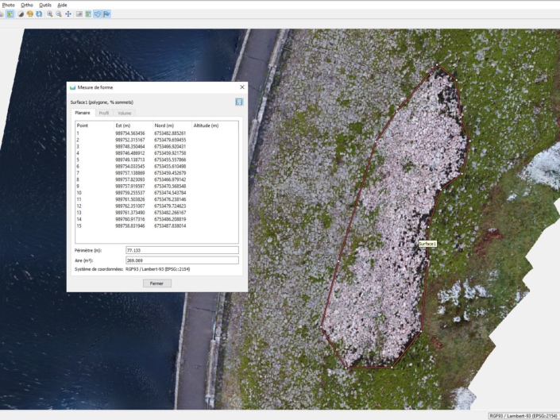Click the Périmètre value field
This screenshot has height=420, width=560.
[181, 250]
